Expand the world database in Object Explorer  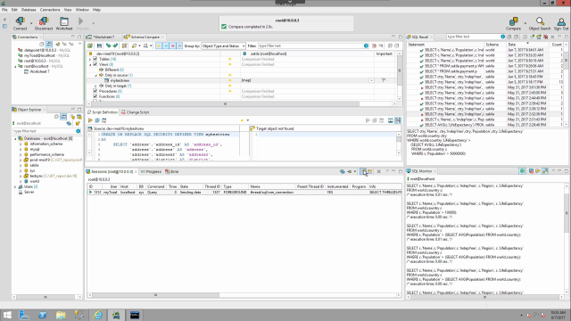pos(21,181)
